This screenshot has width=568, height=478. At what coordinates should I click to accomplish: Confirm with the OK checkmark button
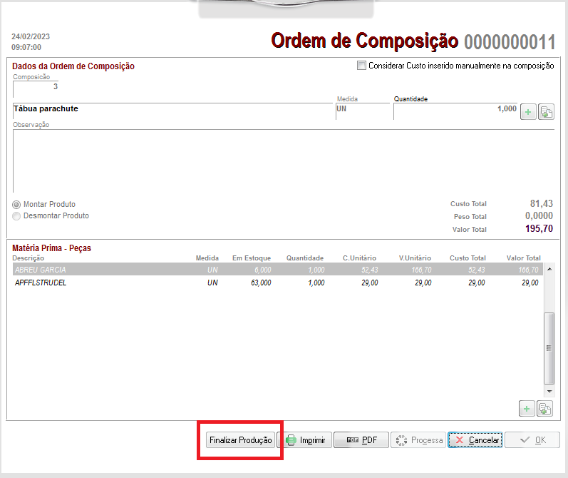[532, 440]
